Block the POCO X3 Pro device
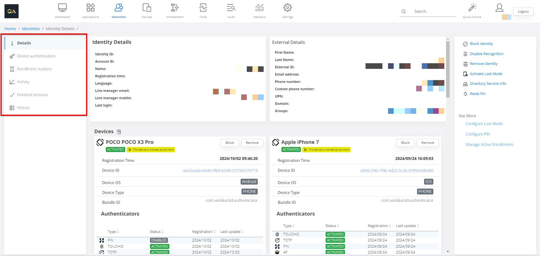 click(230, 143)
